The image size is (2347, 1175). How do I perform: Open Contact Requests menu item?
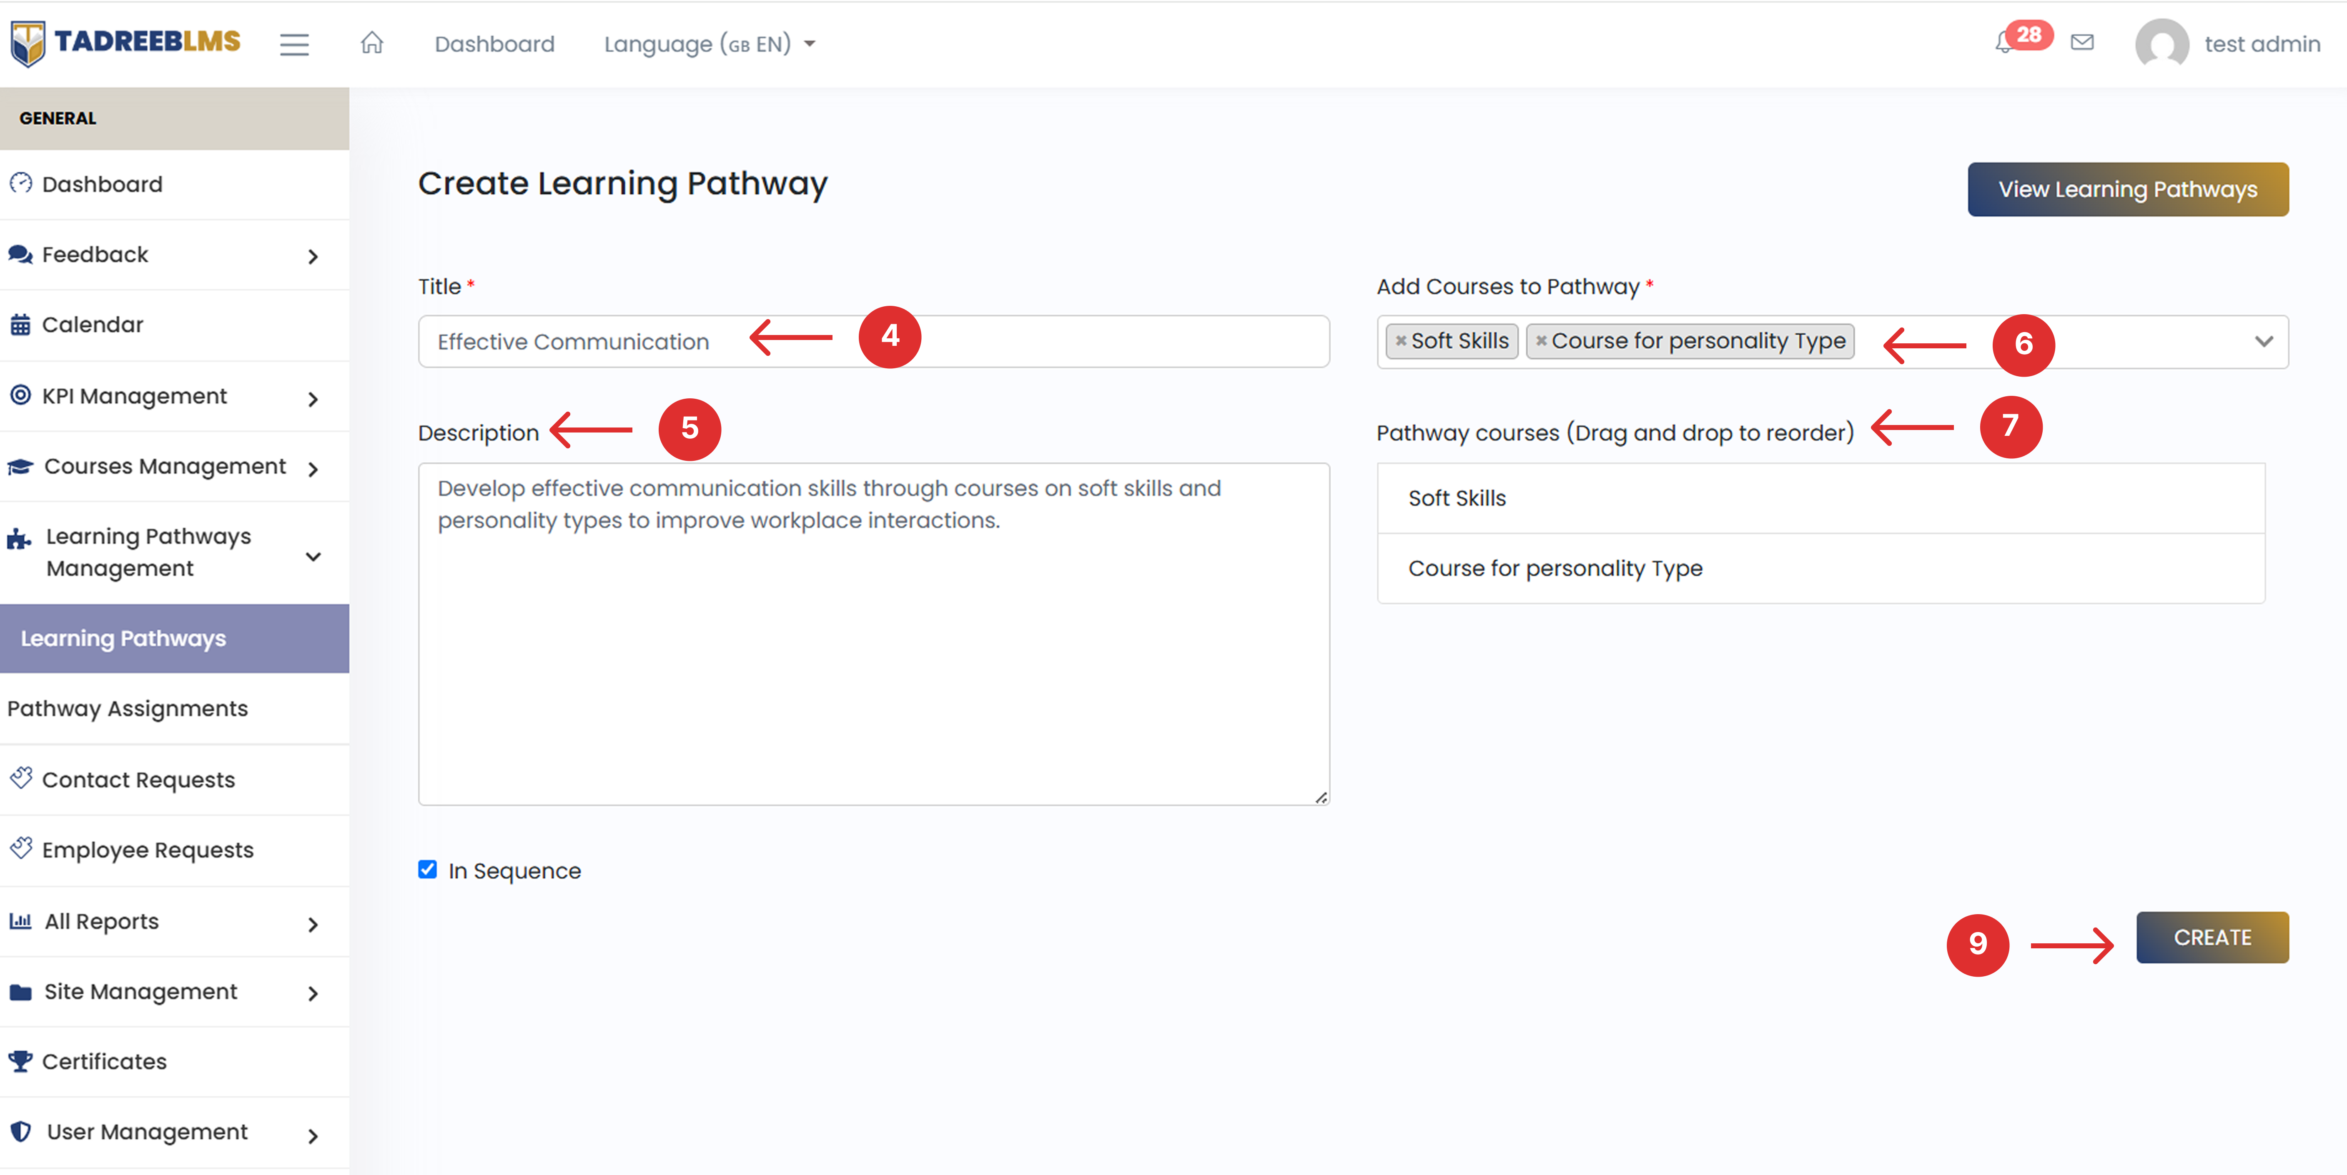[174, 780]
